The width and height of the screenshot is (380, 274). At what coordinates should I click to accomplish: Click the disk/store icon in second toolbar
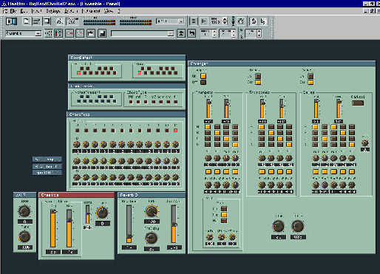point(102,33)
